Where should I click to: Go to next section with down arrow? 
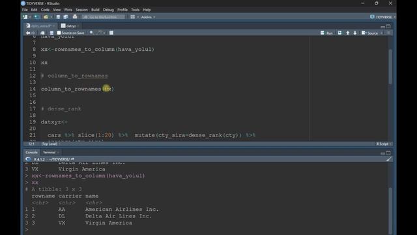point(355,33)
